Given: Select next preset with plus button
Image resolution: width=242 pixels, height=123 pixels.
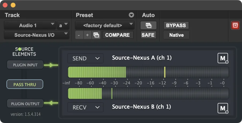Looking at the screenshot, I should [87, 35].
